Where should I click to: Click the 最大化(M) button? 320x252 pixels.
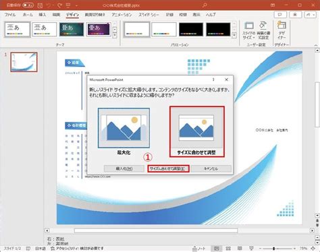124,168
